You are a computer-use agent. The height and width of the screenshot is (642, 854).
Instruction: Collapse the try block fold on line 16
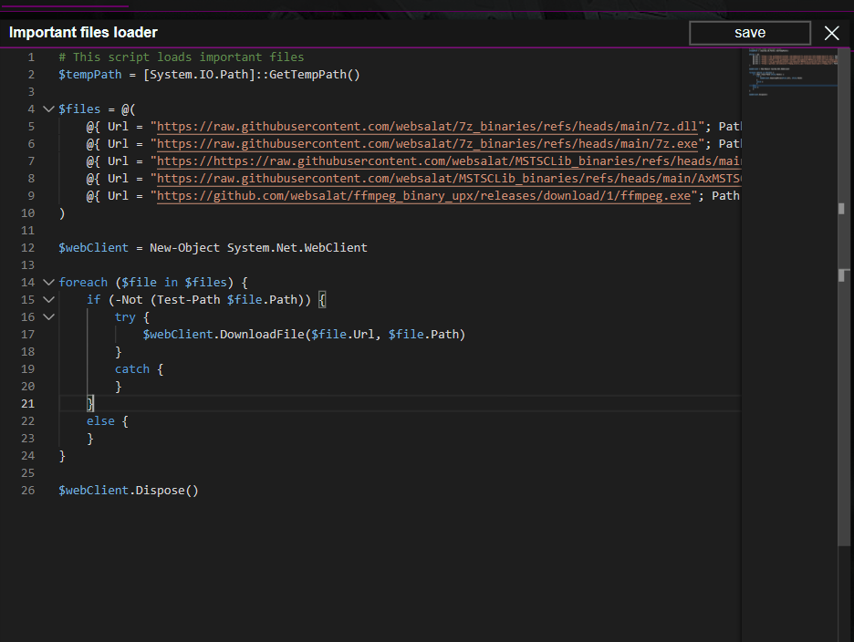pos(48,317)
